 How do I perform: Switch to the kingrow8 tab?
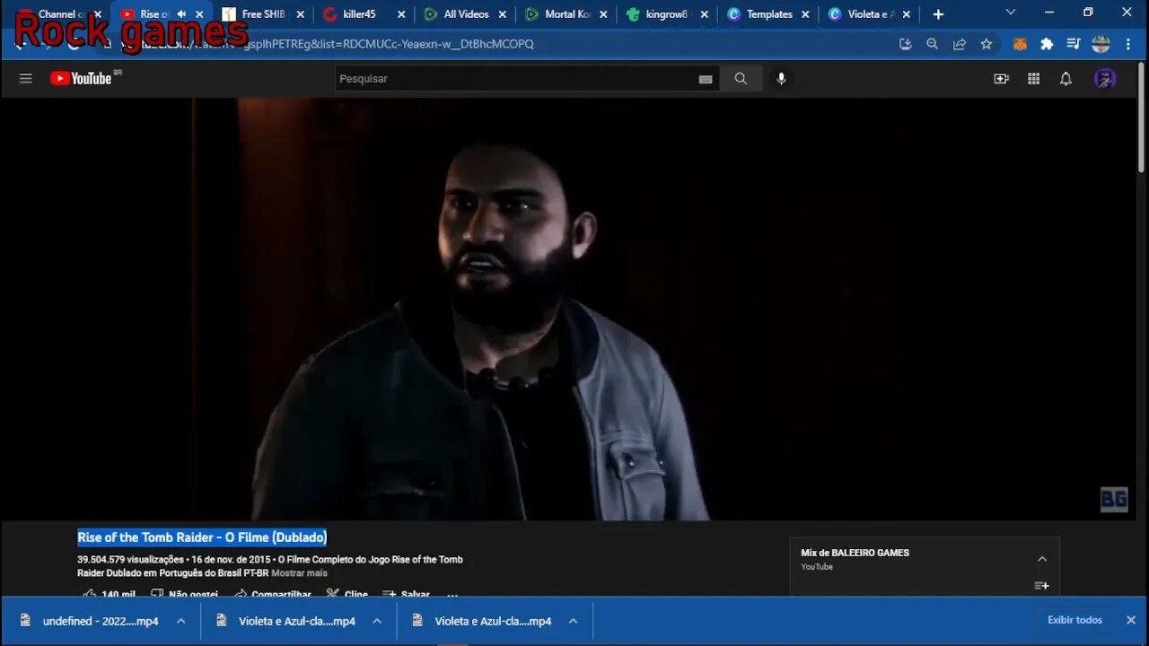[x=666, y=14]
